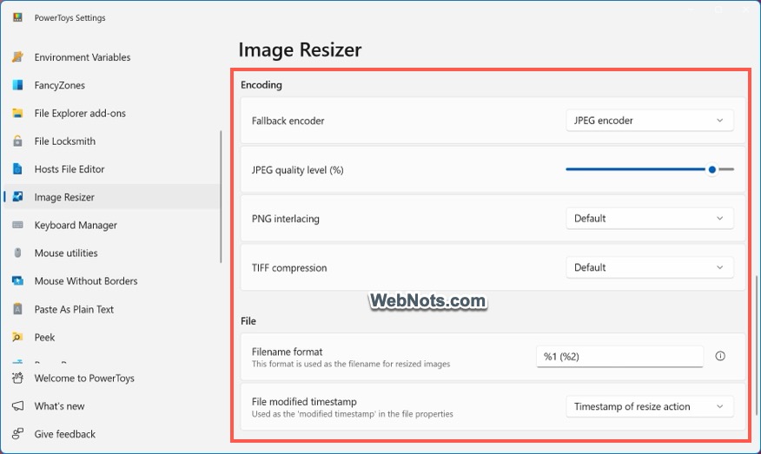761x454 pixels.
Task: Click the File section heading
Action: 248,320
